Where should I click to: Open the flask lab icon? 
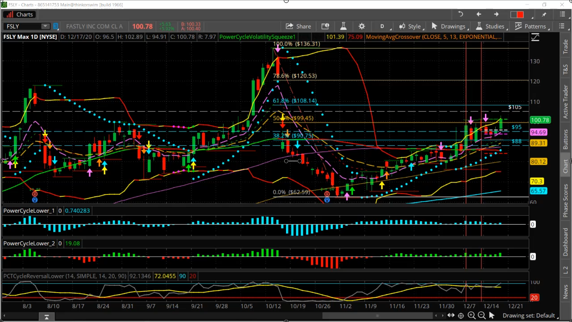click(x=343, y=26)
